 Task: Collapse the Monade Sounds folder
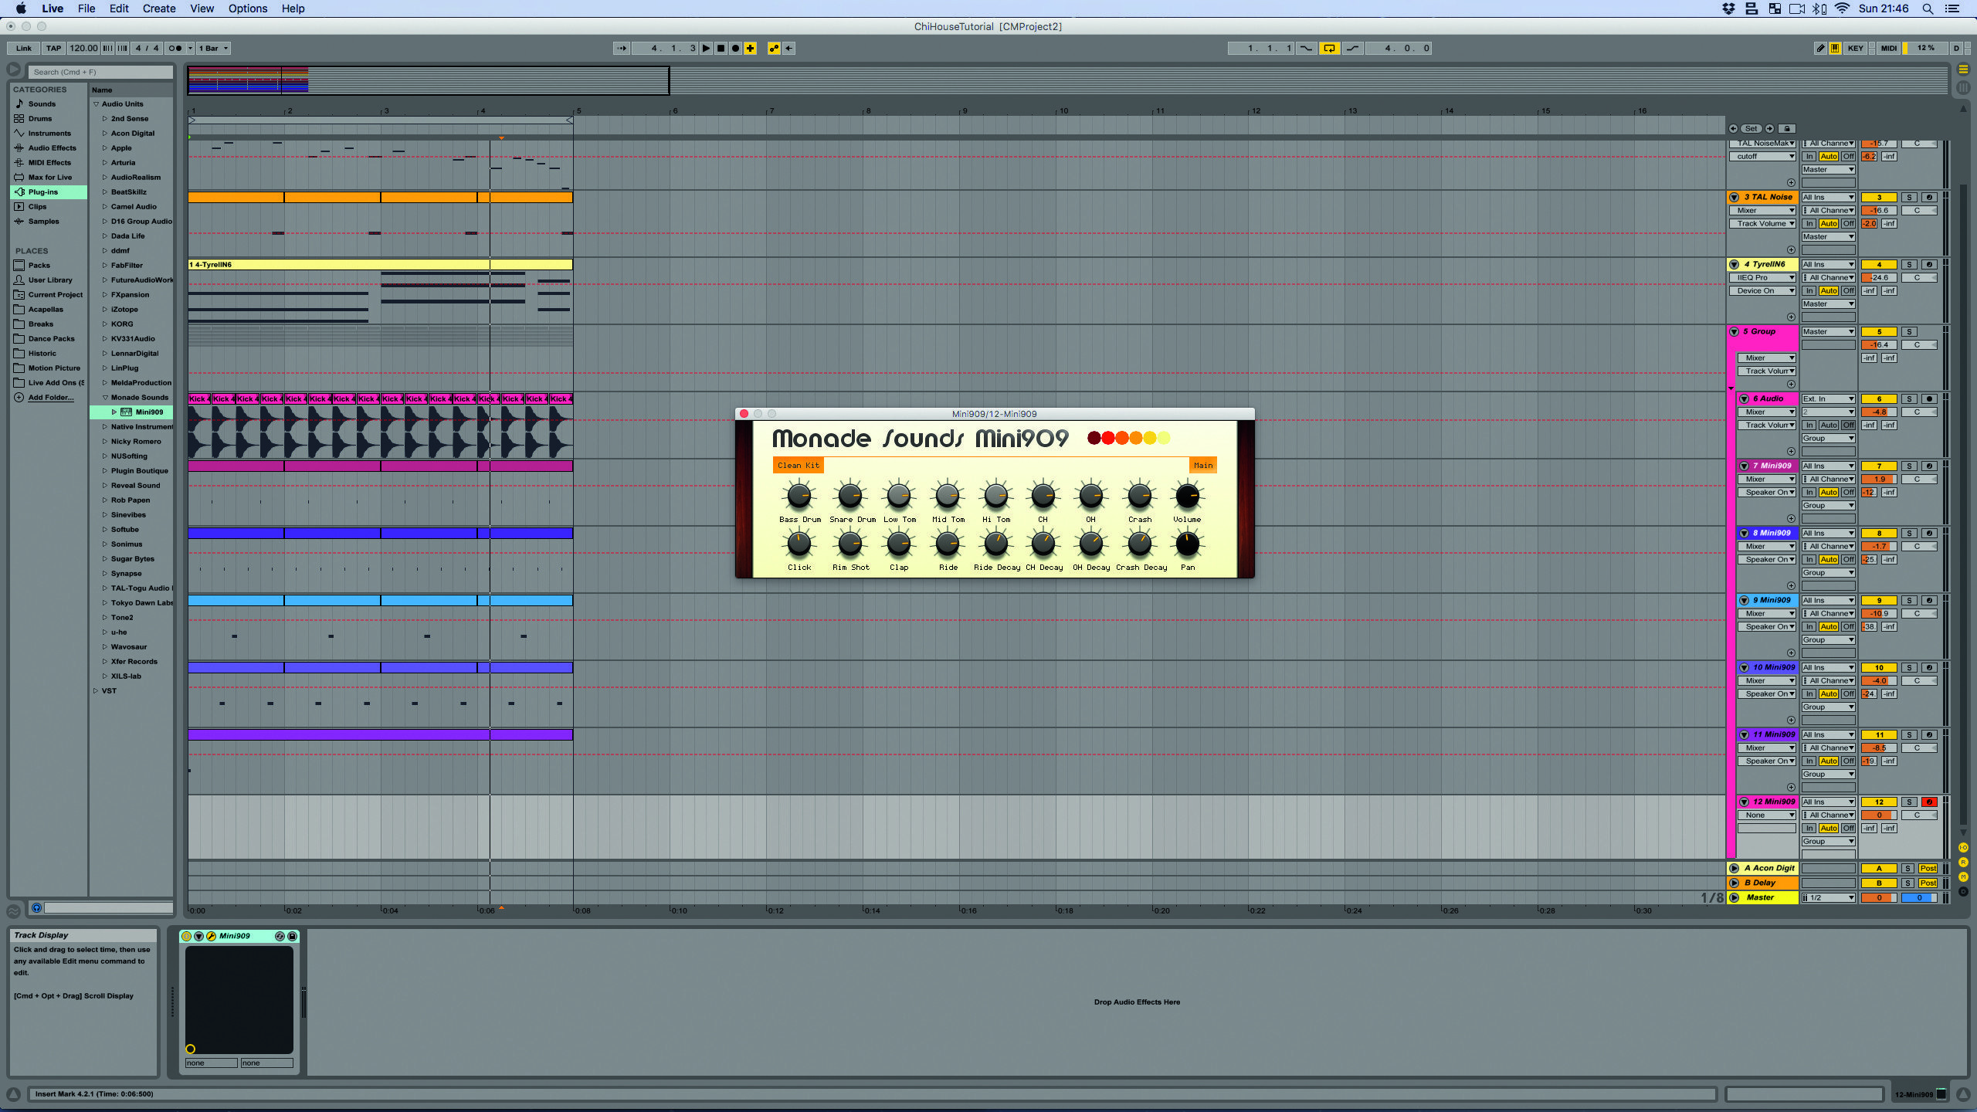(x=105, y=397)
